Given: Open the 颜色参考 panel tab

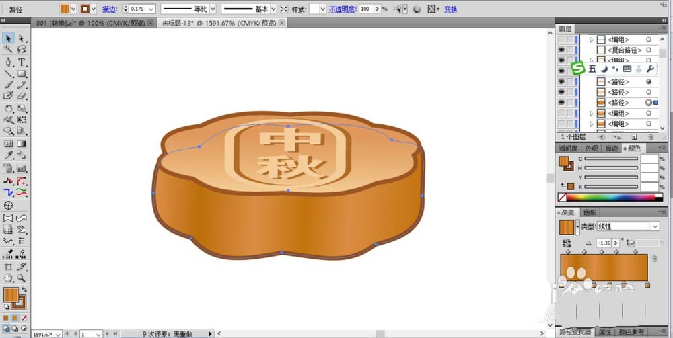Looking at the screenshot, I should coord(631,331).
